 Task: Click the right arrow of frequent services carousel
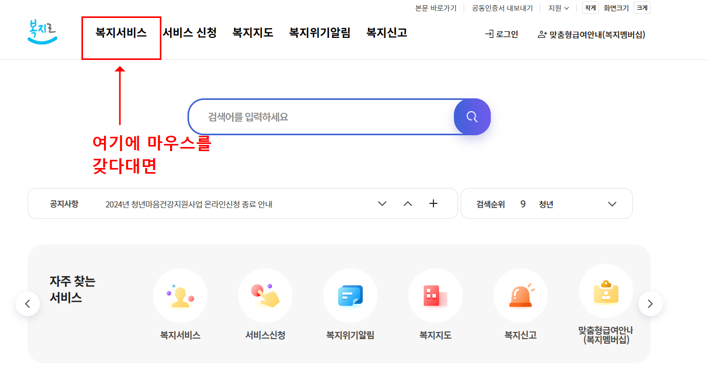tap(650, 303)
